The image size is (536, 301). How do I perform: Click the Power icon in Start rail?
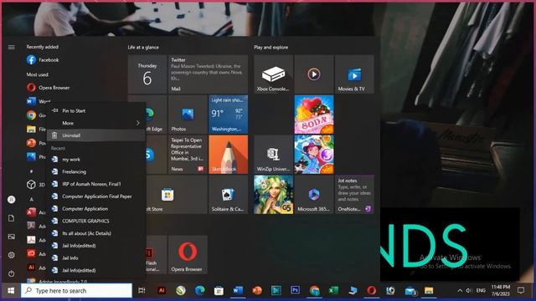11,273
